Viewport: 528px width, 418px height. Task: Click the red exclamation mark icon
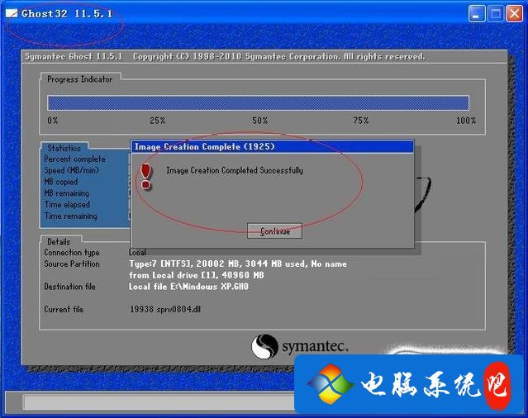pos(145,177)
